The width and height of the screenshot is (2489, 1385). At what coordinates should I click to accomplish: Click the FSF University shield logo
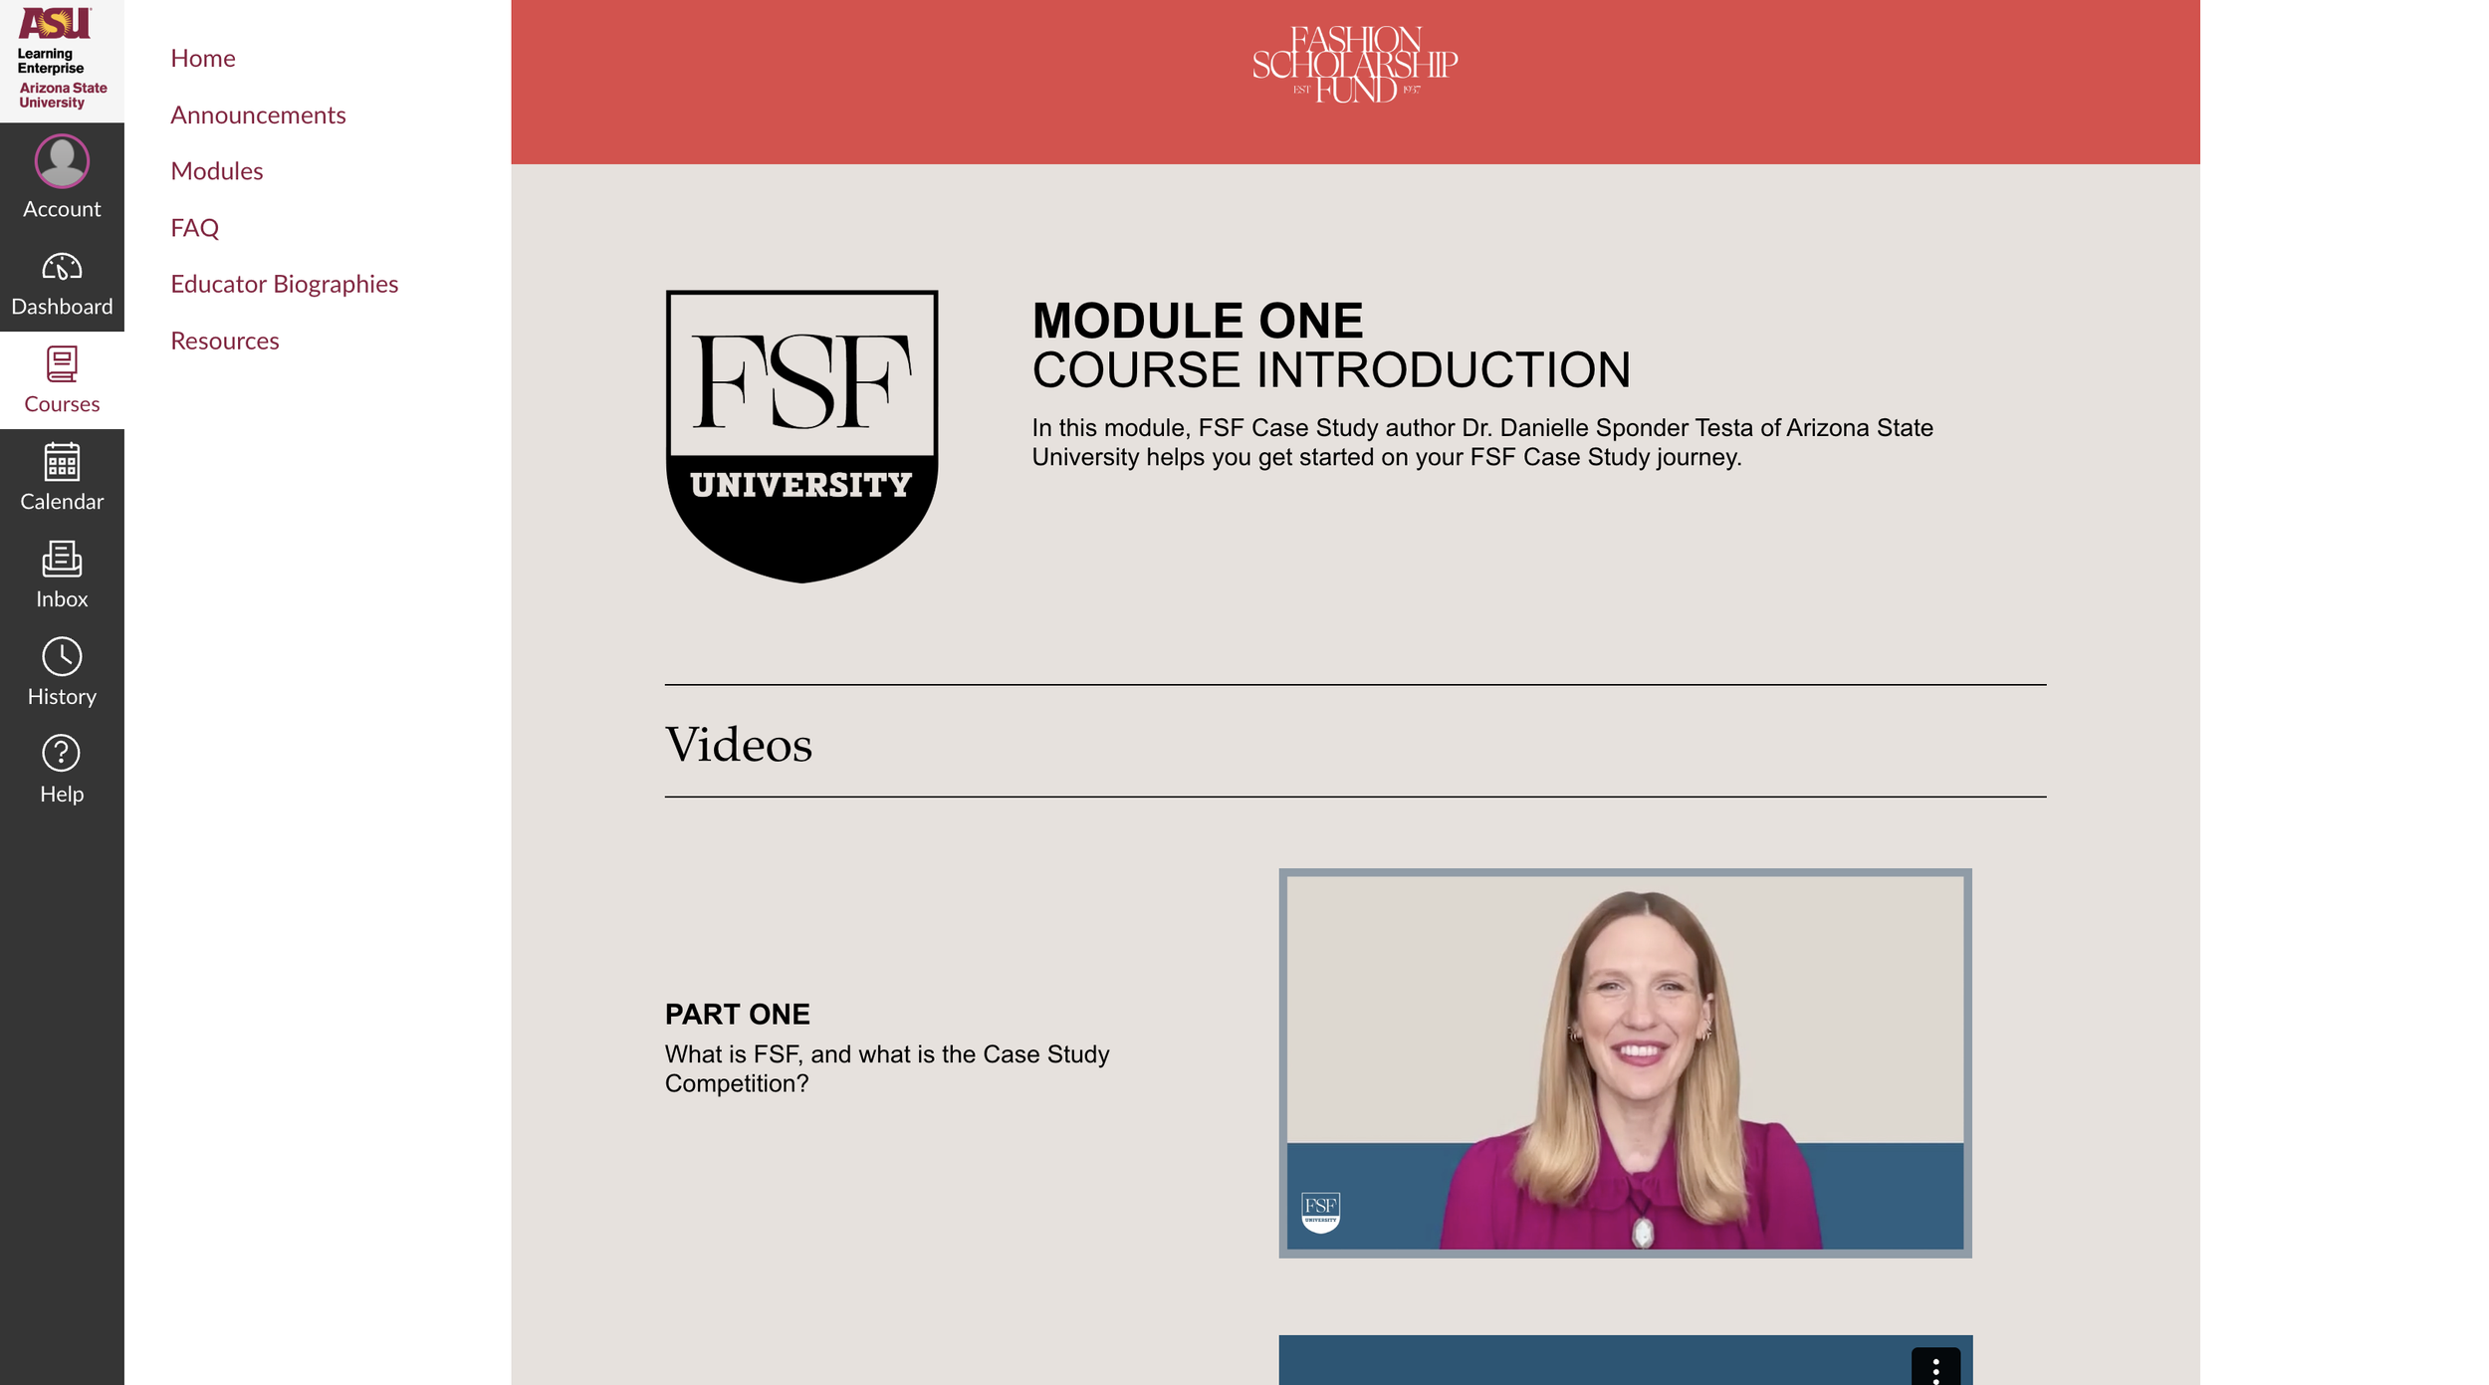(x=801, y=436)
